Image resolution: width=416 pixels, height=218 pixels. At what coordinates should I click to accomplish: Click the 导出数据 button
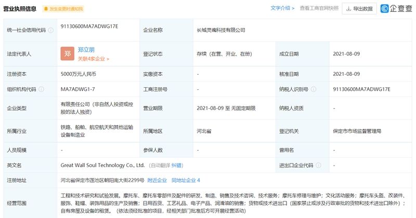click(359, 9)
